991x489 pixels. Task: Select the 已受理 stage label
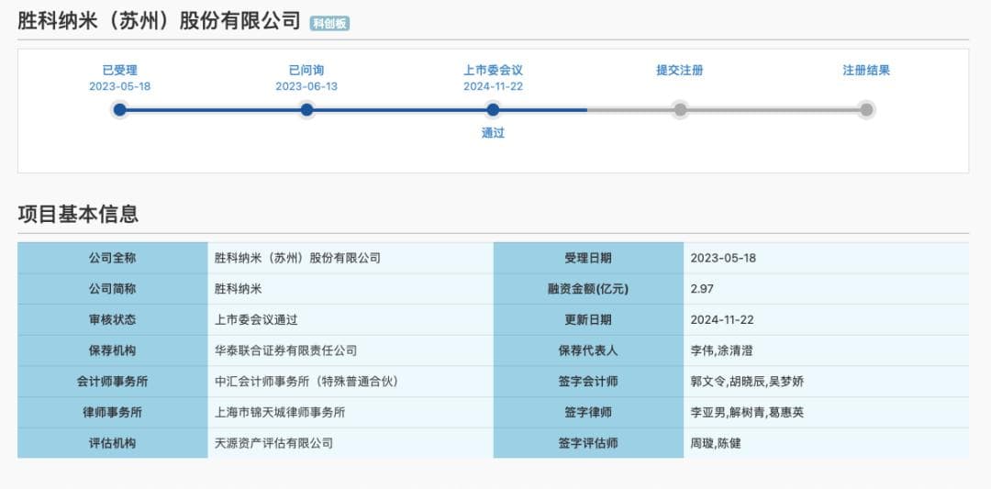119,70
